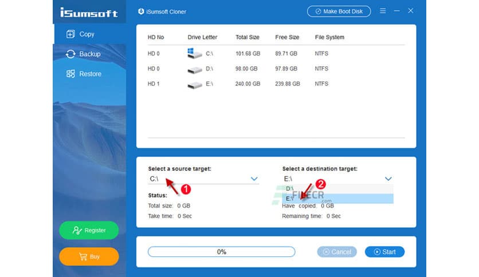Select the C:\ Windows drive icon
479x277 pixels.
194,53
